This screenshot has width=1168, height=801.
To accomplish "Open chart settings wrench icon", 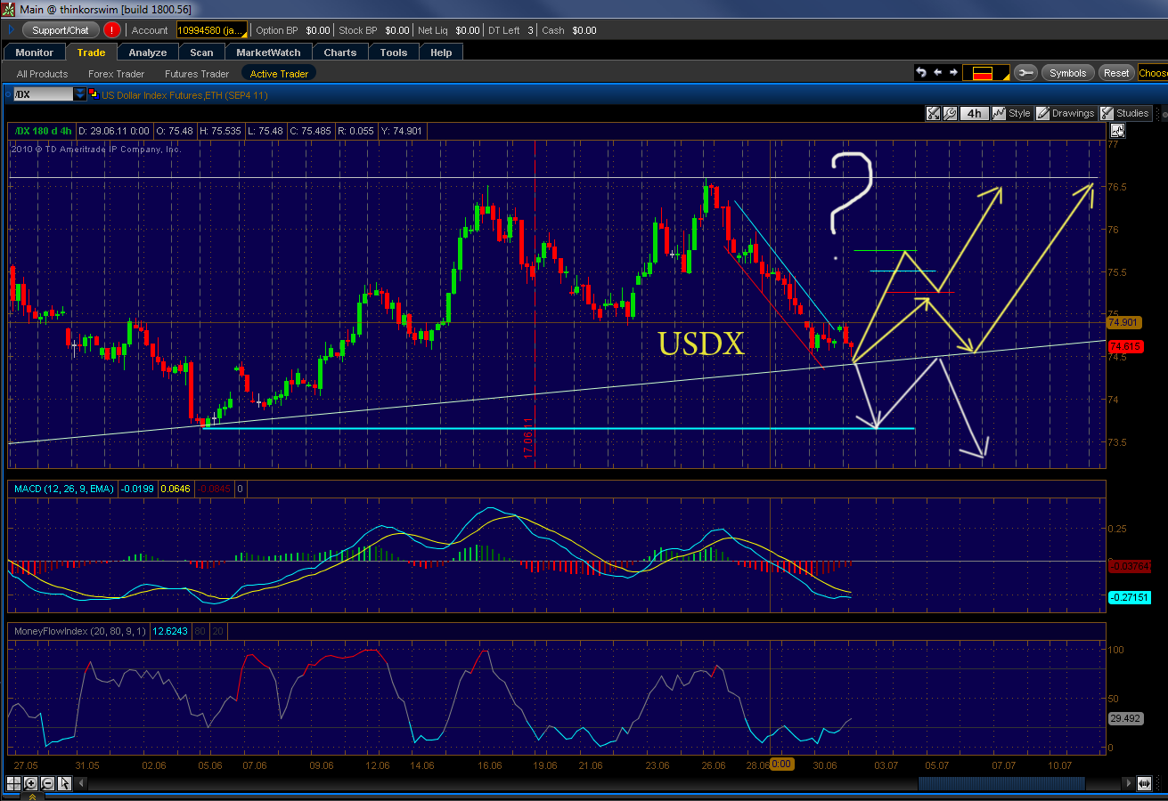I will coord(950,113).
